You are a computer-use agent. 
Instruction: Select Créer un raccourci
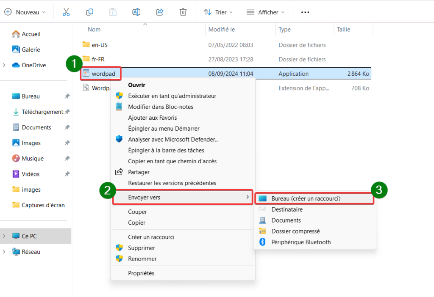183,237
